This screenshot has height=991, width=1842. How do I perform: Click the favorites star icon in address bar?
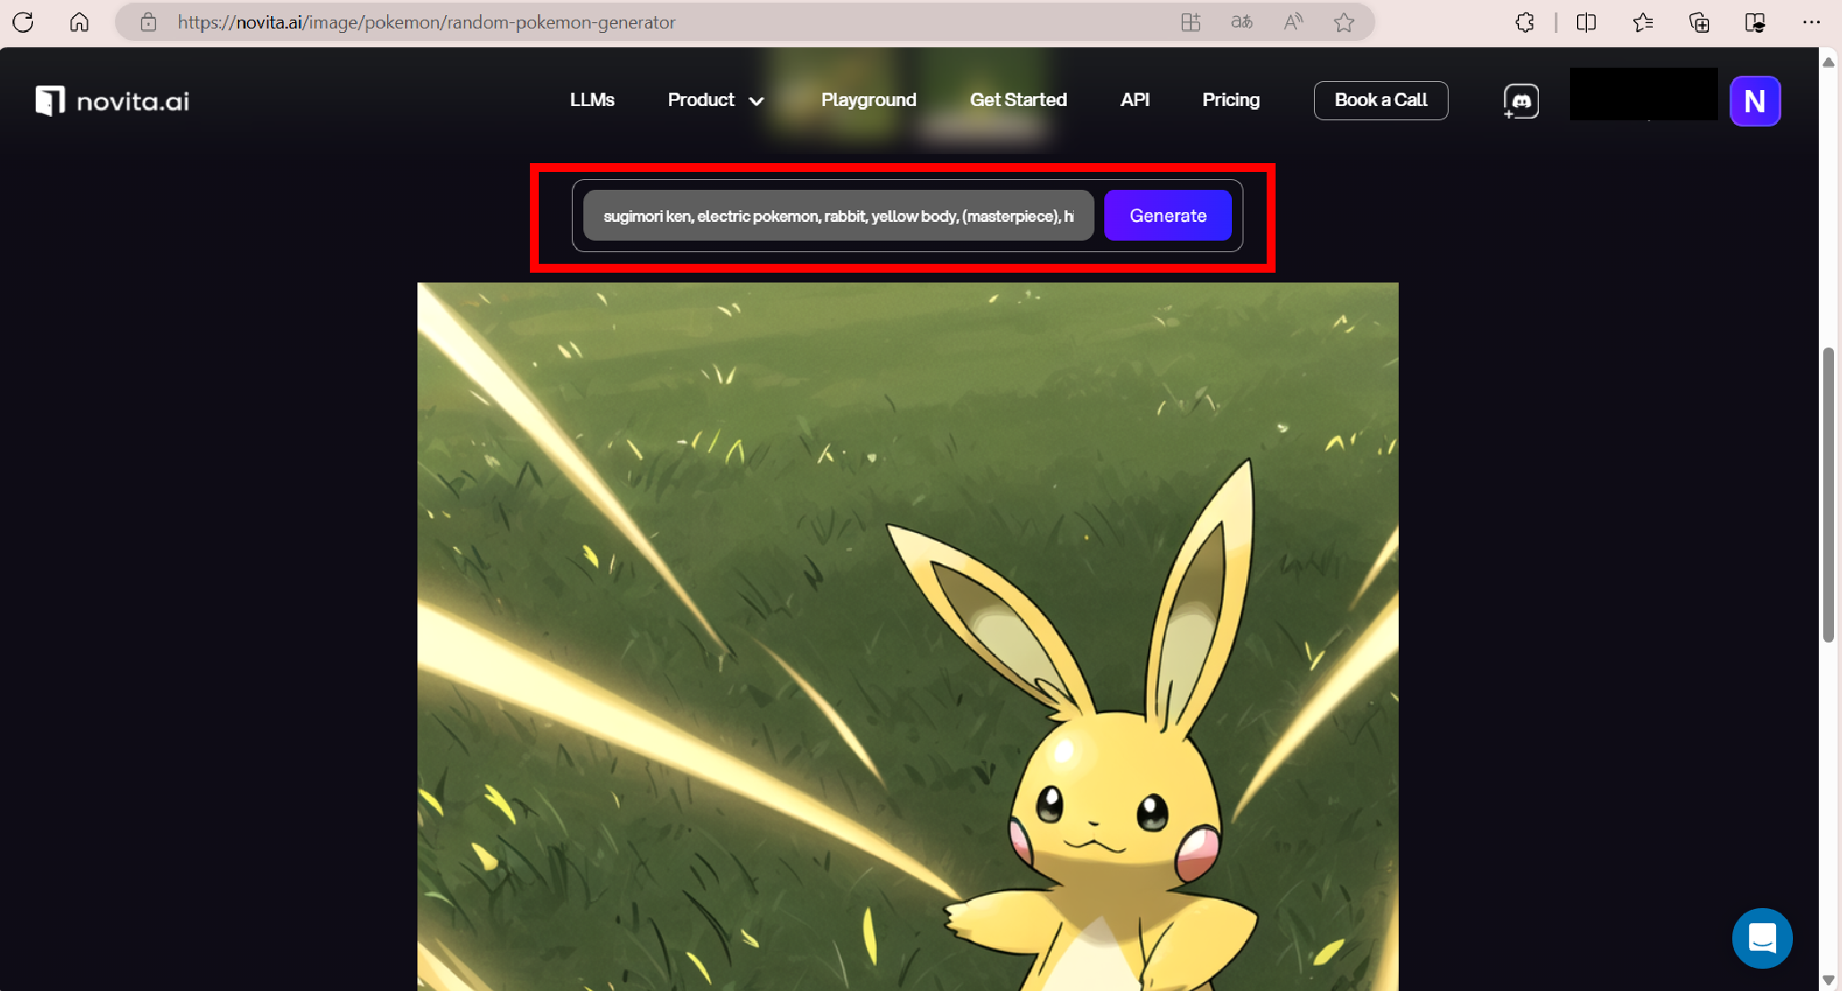(1344, 22)
